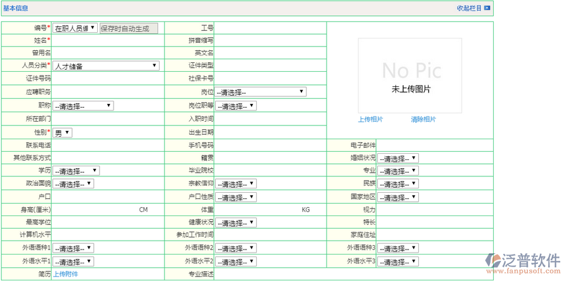Viewport: 567px width, 281px height.
Task: Select gender from 性别 dropdown
Action: click(x=62, y=133)
